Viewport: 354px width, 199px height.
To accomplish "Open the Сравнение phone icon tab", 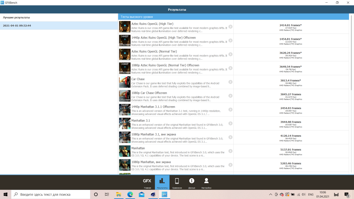I will pyautogui.click(x=177, y=182).
